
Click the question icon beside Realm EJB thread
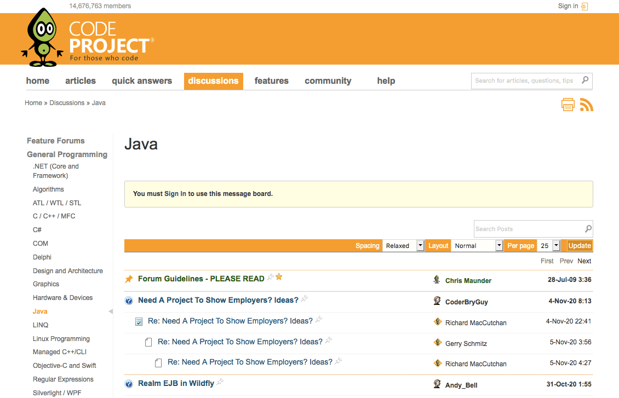click(129, 384)
